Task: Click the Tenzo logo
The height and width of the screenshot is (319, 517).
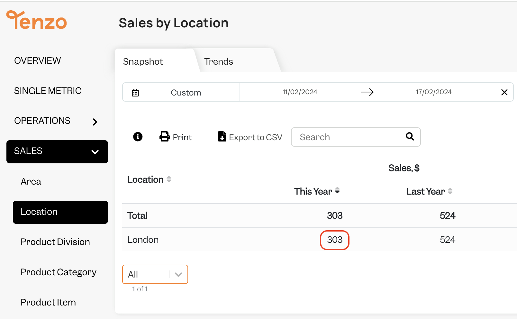Action: point(37,20)
